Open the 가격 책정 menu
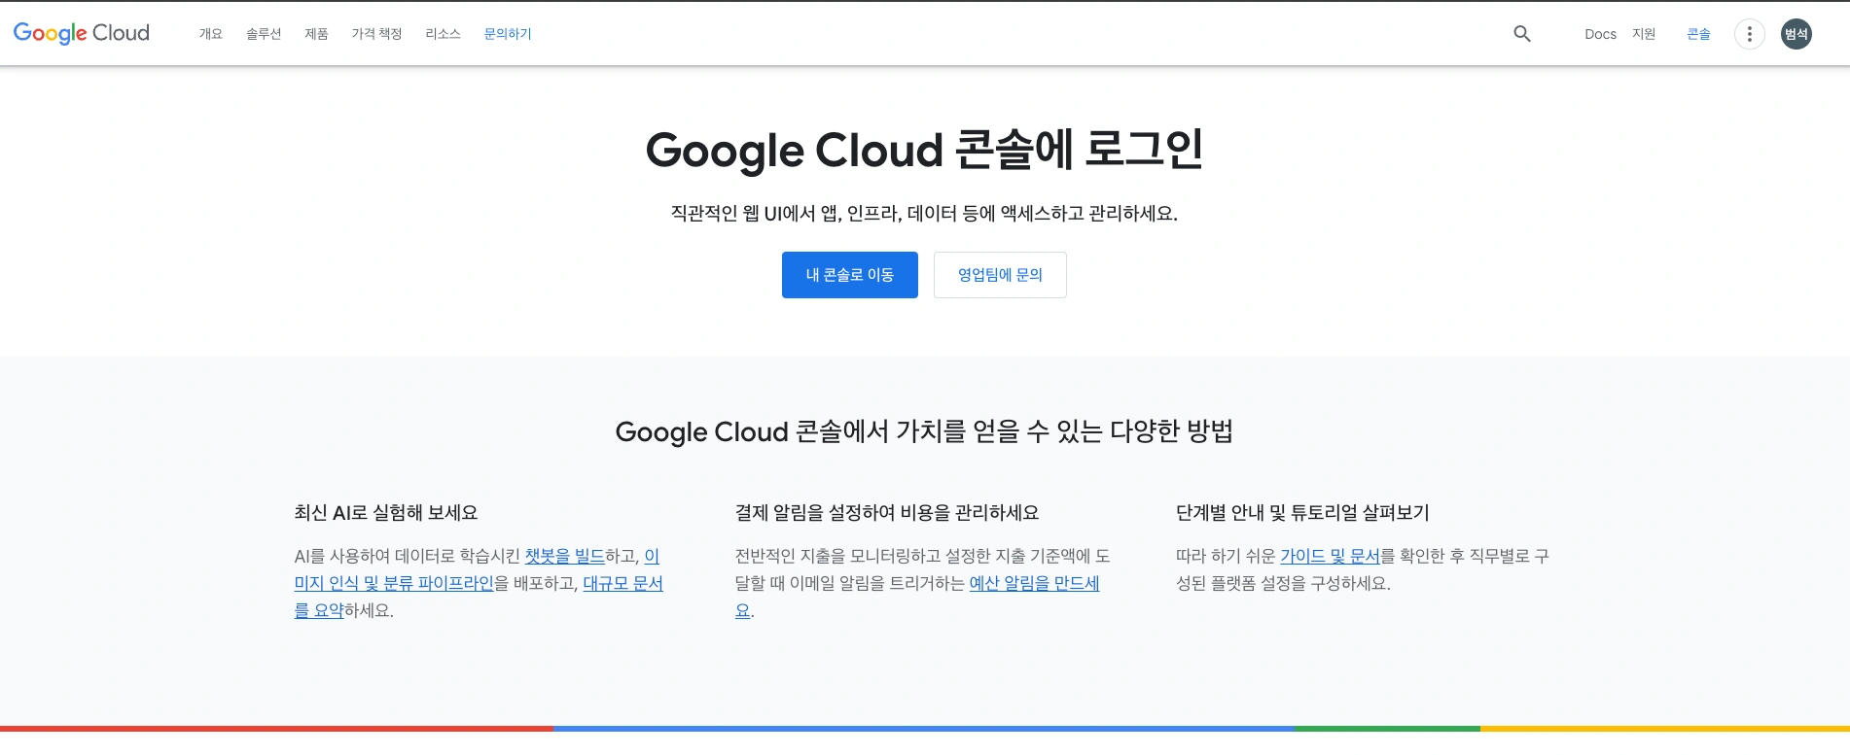The height and width of the screenshot is (755, 1850). click(376, 34)
